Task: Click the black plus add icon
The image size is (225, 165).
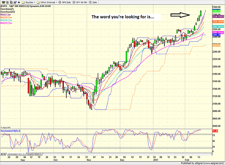Action: (x=19, y=2)
